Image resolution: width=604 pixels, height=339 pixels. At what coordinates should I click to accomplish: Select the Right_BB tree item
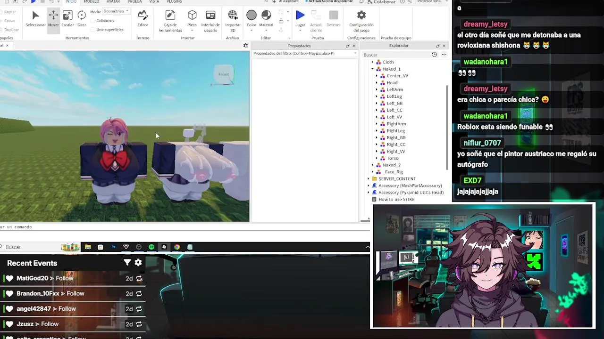click(396, 137)
